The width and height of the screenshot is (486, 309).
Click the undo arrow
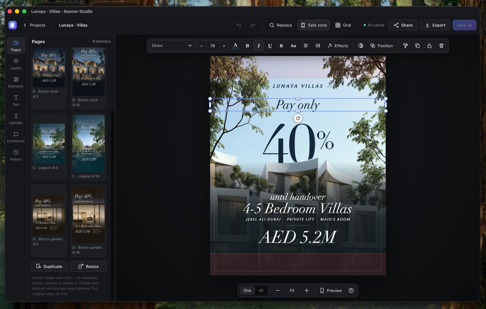239,25
